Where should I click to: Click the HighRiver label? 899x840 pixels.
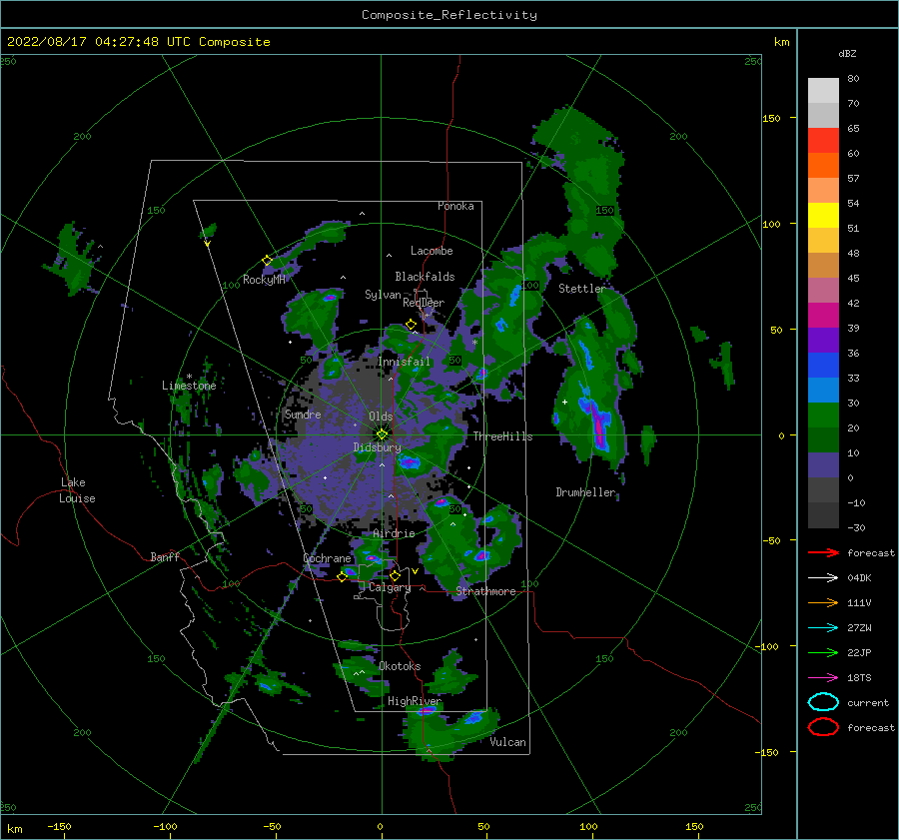(414, 701)
